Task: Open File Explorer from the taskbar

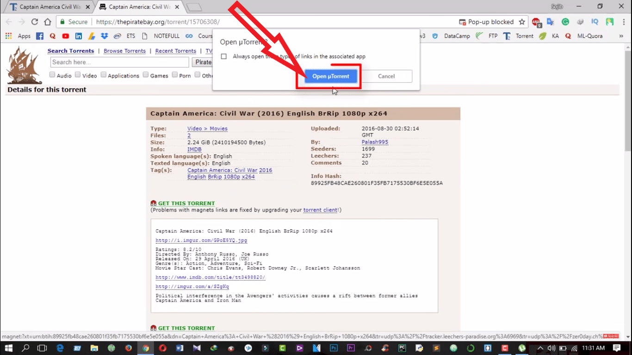Action: (x=94, y=348)
